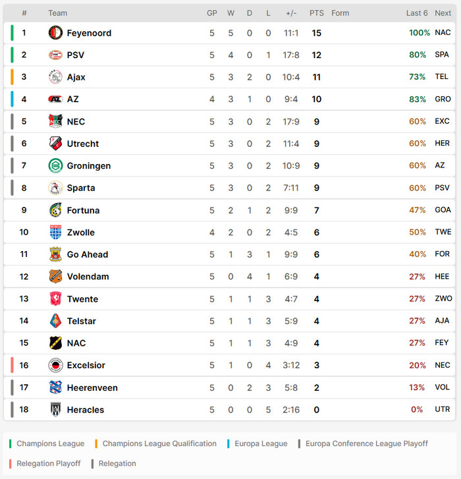The height and width of the screenshot is (479, 461).
Task: Sort table by PTS column header
Action: click(316, 13)
